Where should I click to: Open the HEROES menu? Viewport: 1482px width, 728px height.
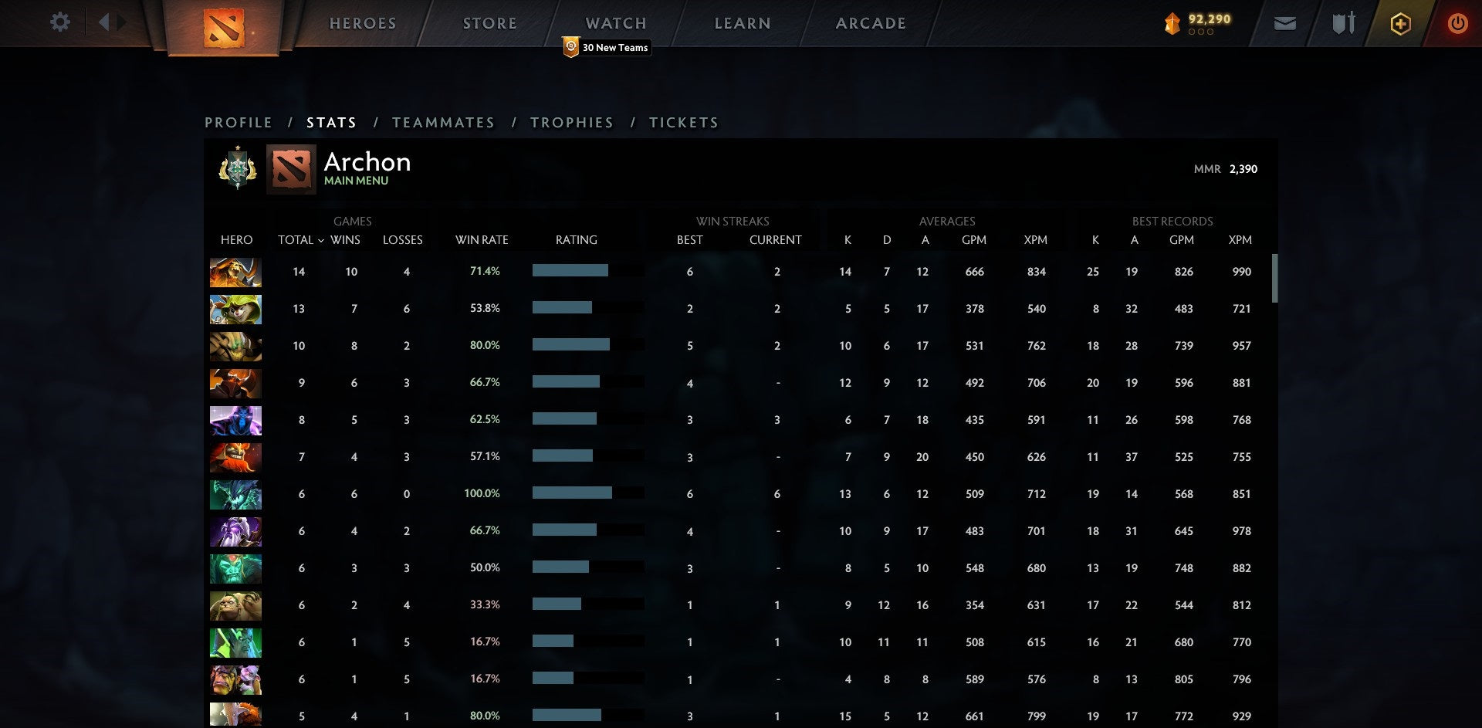[363, 24]
